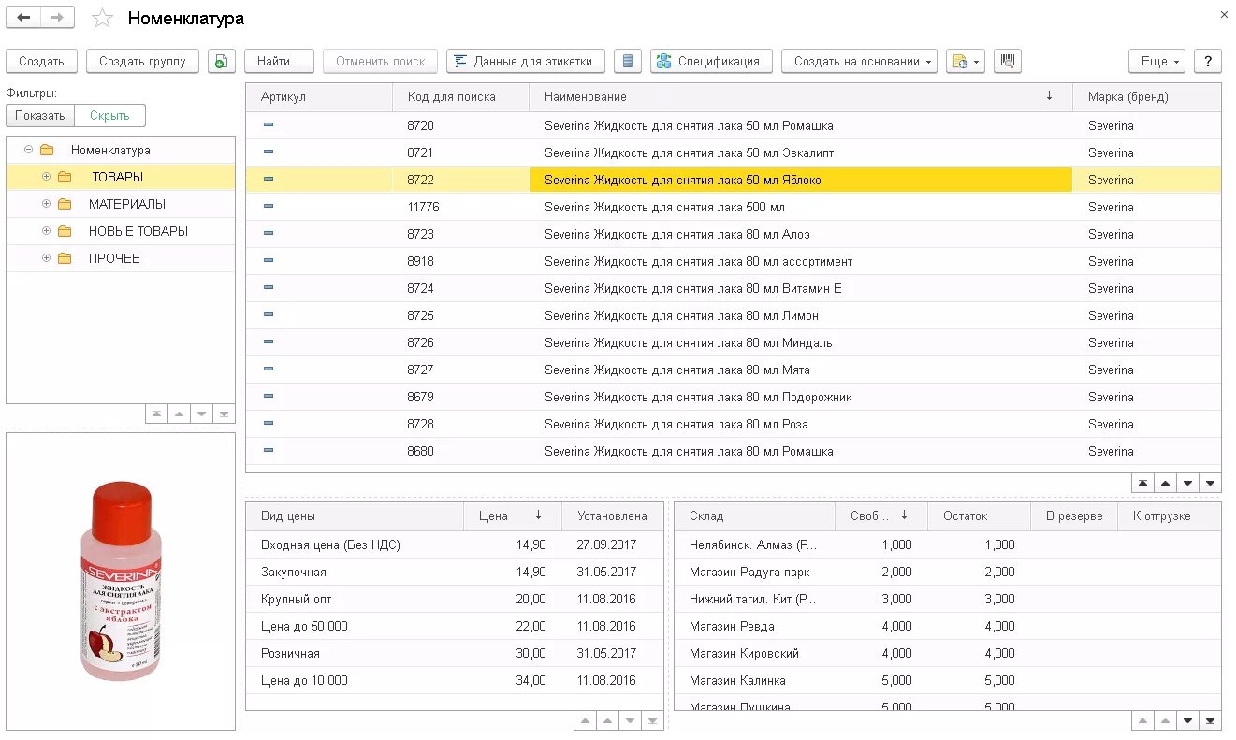Close the Номенклатура form with the X
The height and width of the screenshot is (740, 1236).
(1225, 14)
